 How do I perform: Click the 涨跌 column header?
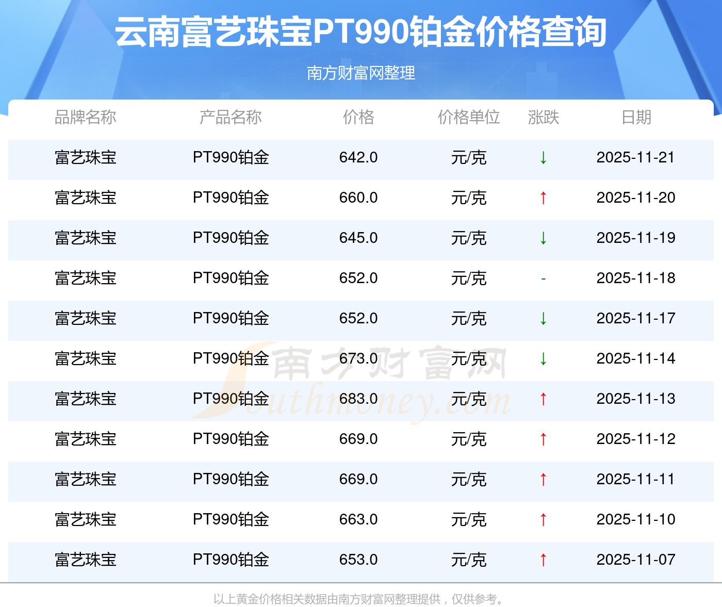[544, 118]
